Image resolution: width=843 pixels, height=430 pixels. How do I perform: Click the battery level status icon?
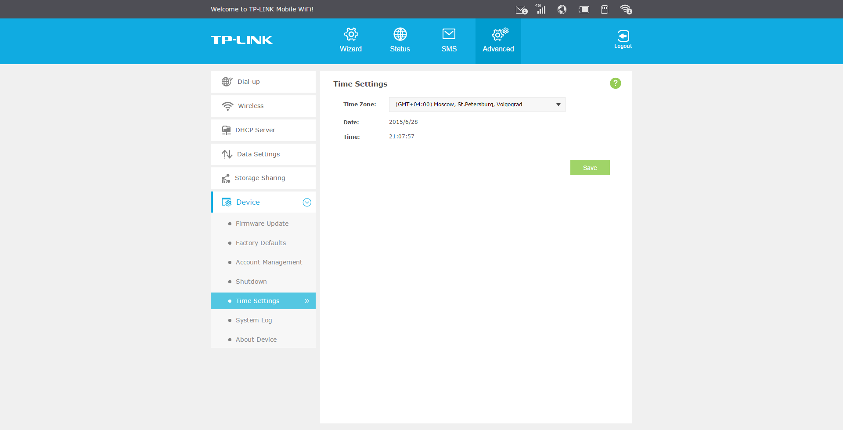pyautogui.click(x=584, y=9)
